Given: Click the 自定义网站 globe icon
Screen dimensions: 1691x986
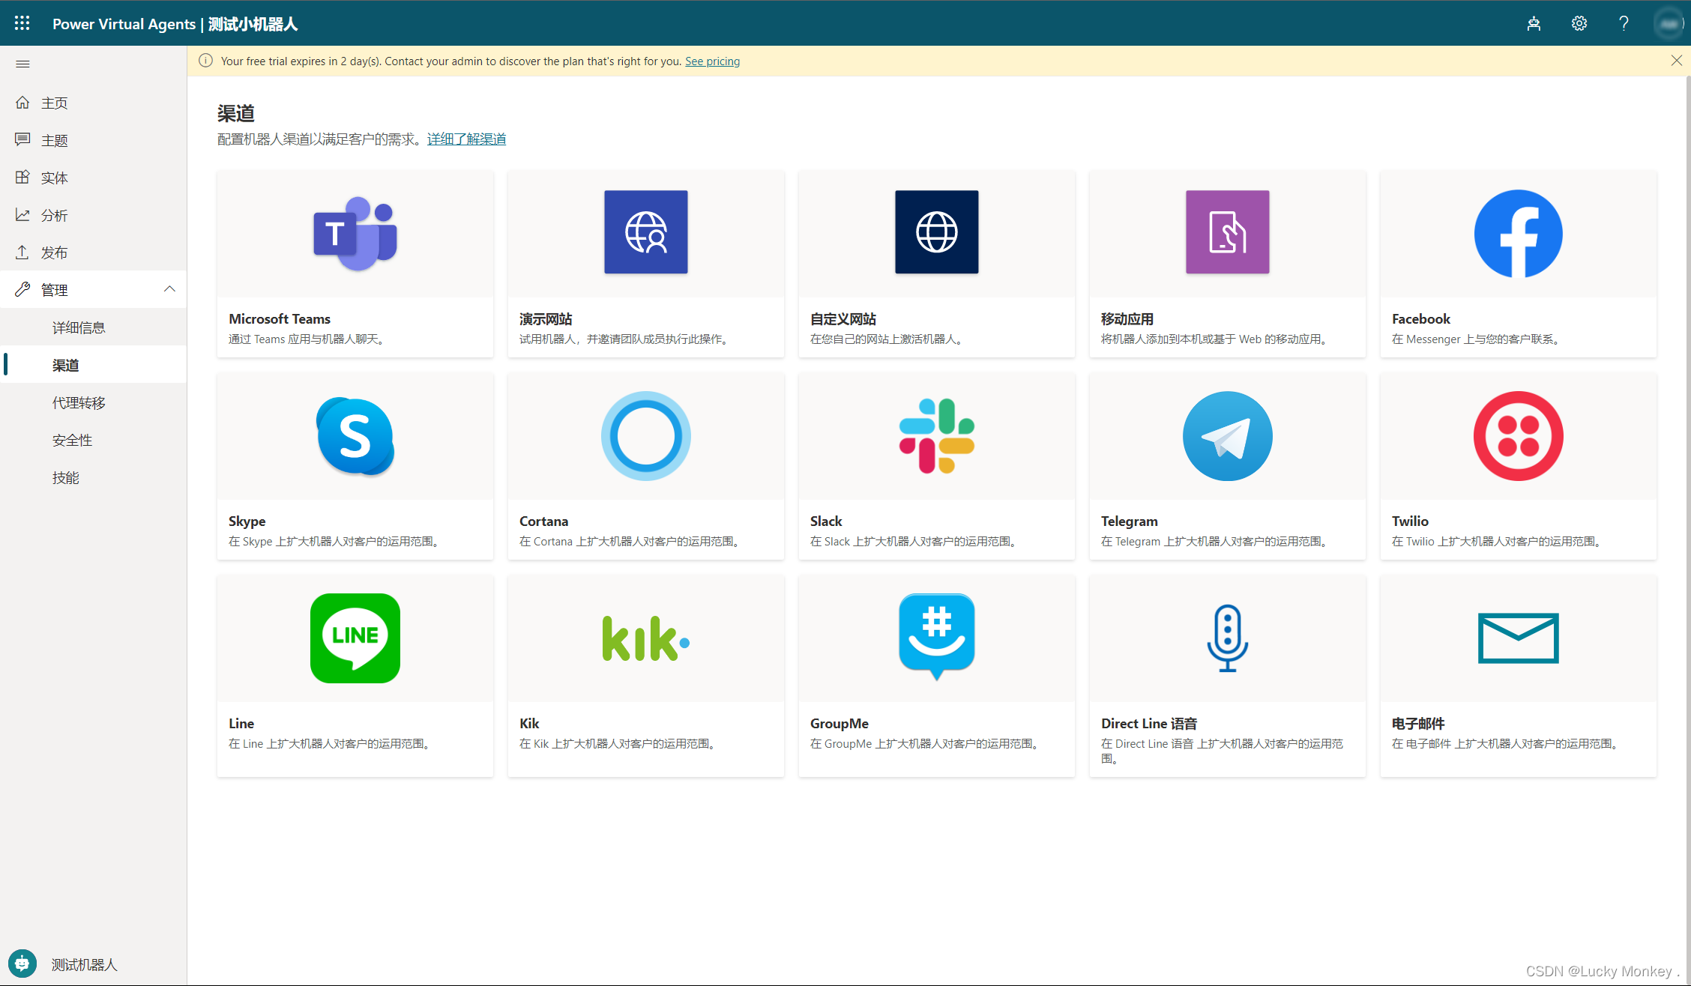Looking at the screenshot, I should click(x=937, y=232).
